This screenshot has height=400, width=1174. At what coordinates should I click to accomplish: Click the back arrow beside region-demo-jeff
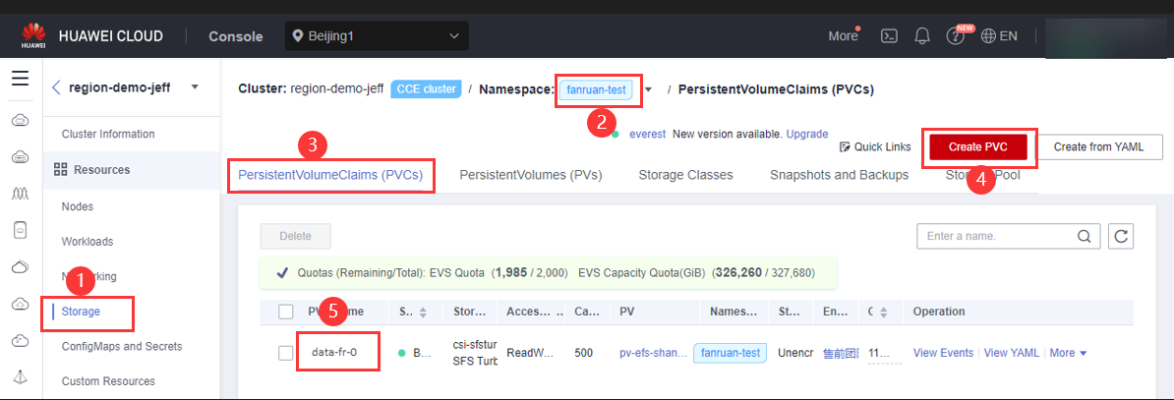pyautogui.click(x=56, y=86)
